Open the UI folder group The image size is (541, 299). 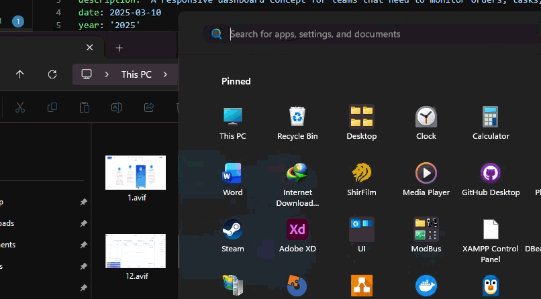tap(362, 235)
